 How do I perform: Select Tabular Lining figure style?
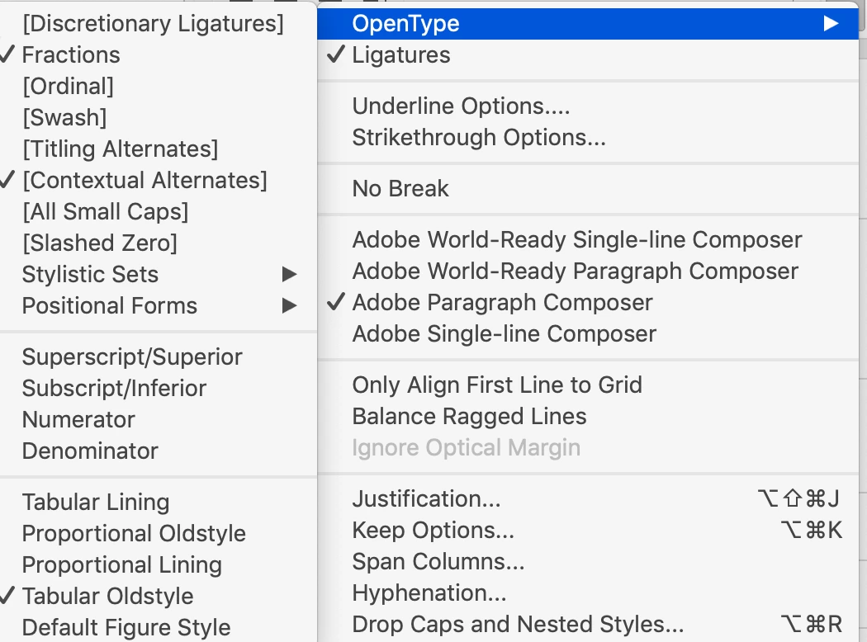point(159,503)
